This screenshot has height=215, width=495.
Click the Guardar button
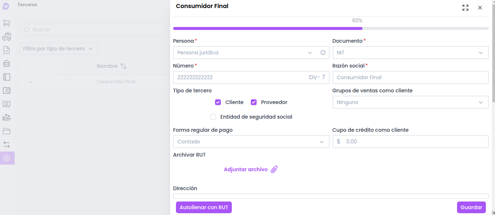(x=471, y=207)
